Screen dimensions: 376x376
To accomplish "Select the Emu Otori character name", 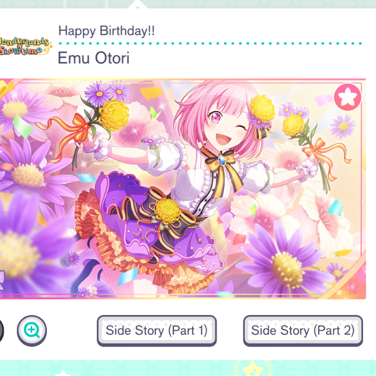I will [93, 58].
